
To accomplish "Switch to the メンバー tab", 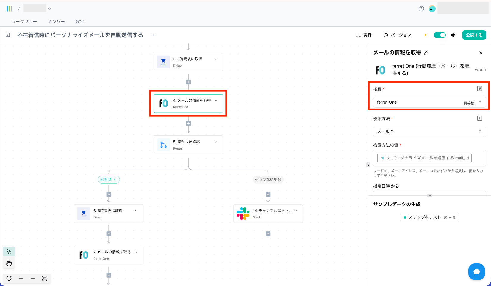I will (56, 22).
